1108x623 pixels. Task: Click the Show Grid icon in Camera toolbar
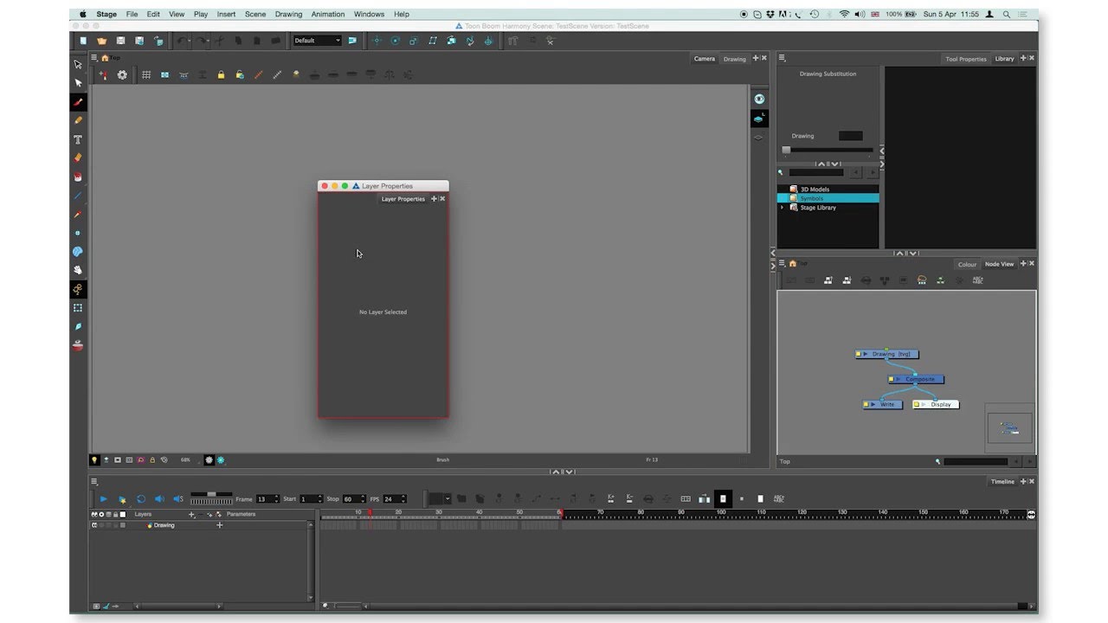coord(146,75)
